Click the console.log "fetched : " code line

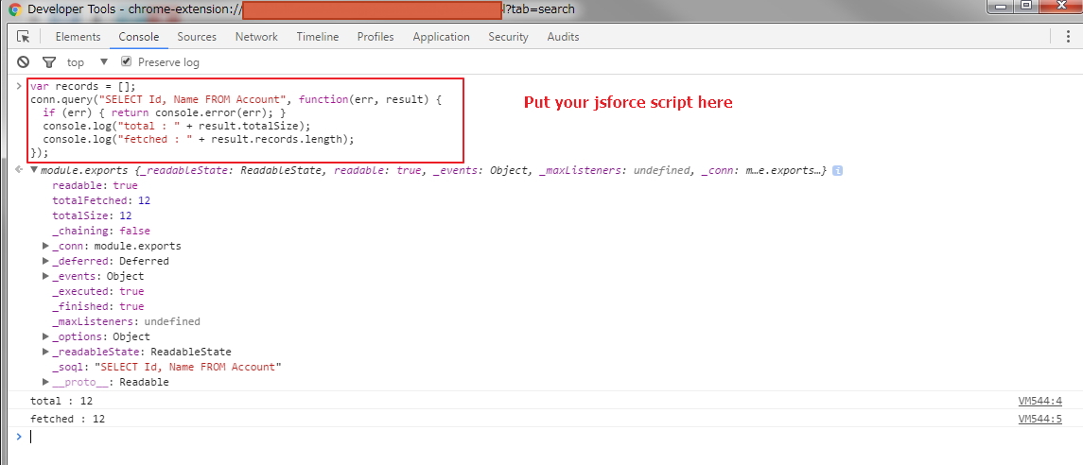[199, 139]
